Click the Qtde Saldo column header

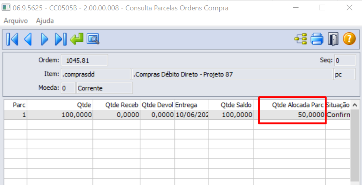coord(231,105)
